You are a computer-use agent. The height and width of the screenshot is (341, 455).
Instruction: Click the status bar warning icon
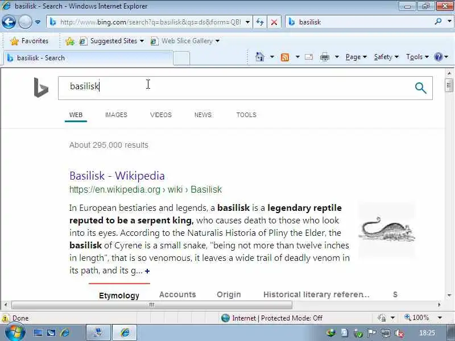pyautogui.click(x=5, y=318)
